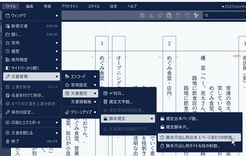The image size is (246, 156).
Task: Choose 開く... from the file menu
Action: tap(32, 34)
